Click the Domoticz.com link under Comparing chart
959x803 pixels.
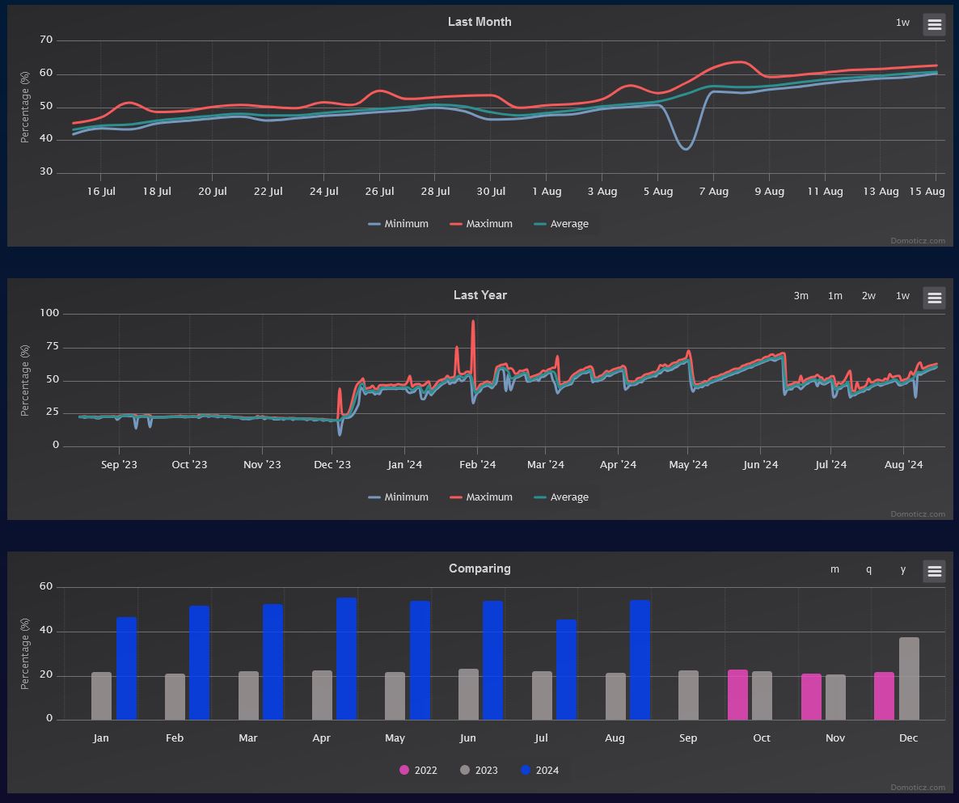(x=918, y=788)
